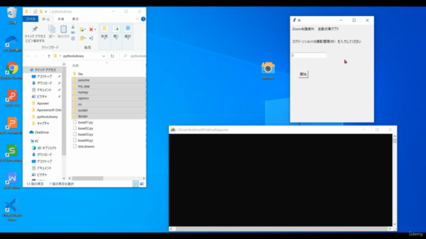Switch to Large icons view in status bar

click(142, 184)
